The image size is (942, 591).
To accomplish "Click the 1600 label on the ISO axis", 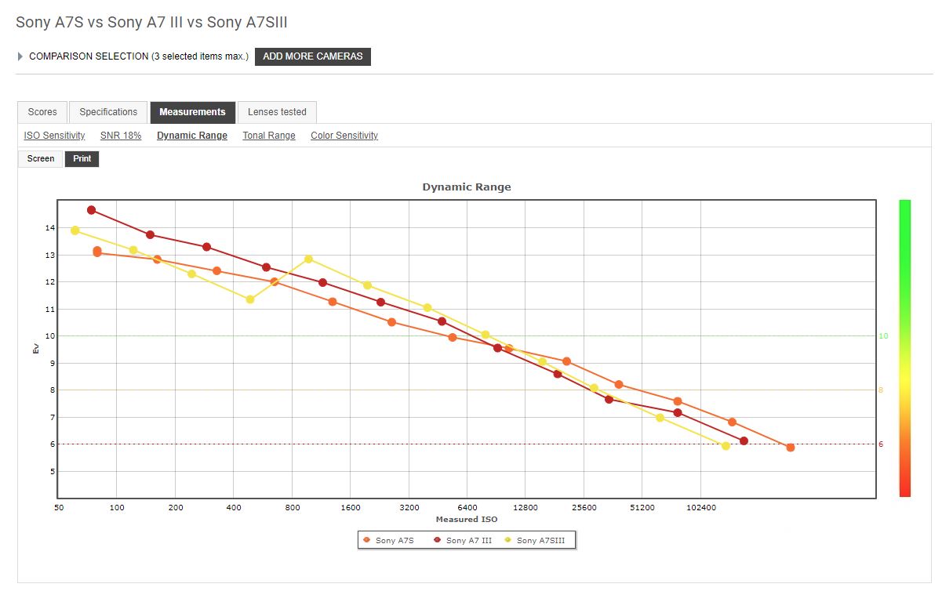I will pos(351,508).
